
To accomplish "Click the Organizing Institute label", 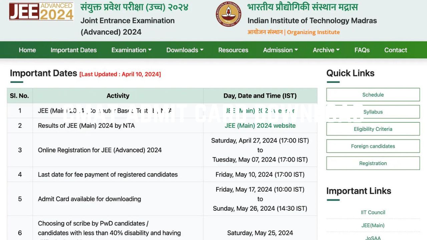I will click(313, 32).
